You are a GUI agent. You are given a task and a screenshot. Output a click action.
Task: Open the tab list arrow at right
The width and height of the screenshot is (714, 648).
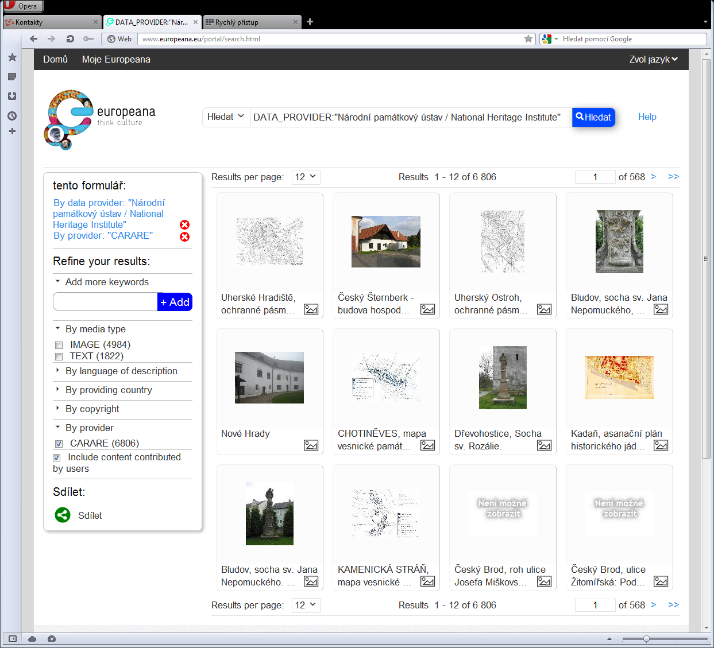705,22
